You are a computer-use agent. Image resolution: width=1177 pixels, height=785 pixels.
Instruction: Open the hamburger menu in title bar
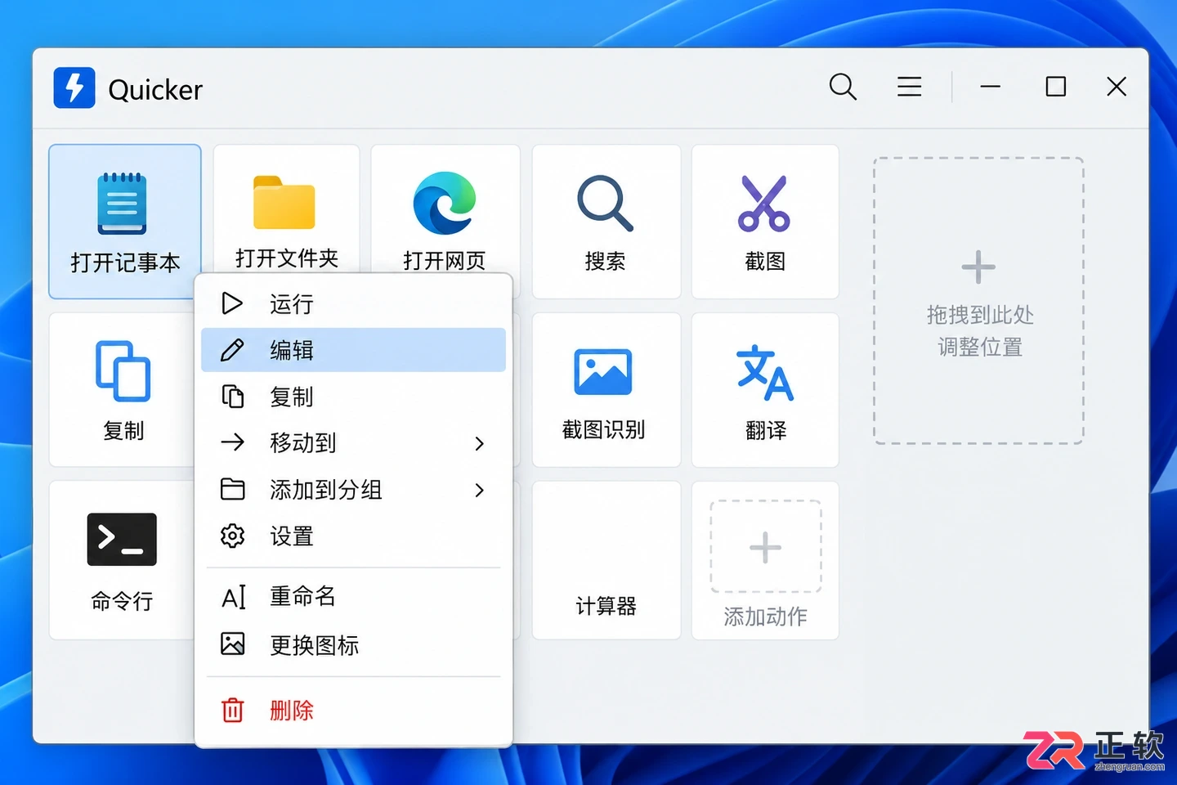[909, 87]
